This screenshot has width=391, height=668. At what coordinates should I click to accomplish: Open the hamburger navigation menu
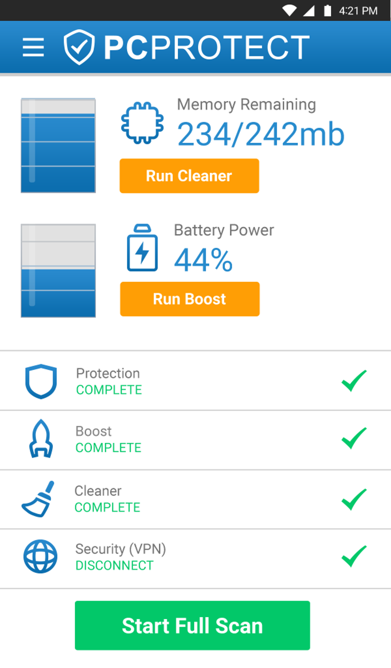(33, 48)
